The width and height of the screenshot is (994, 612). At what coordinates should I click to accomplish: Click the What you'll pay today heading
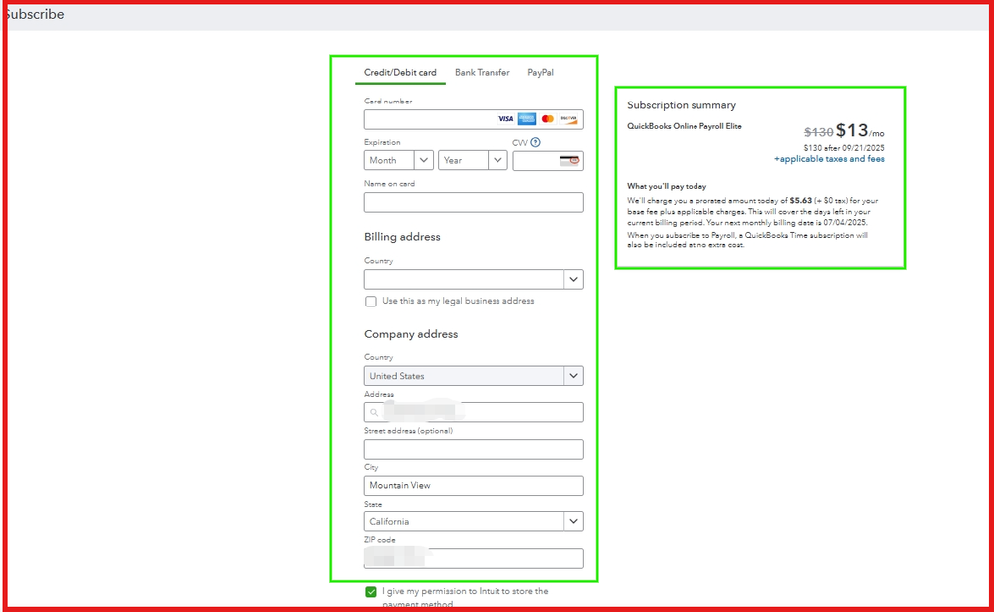[x=667, y=186]
